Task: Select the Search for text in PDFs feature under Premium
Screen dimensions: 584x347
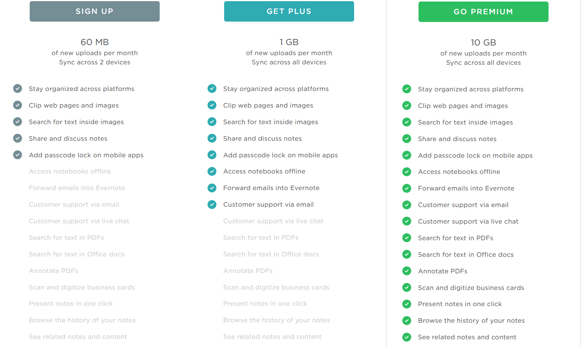Action: 456,238
